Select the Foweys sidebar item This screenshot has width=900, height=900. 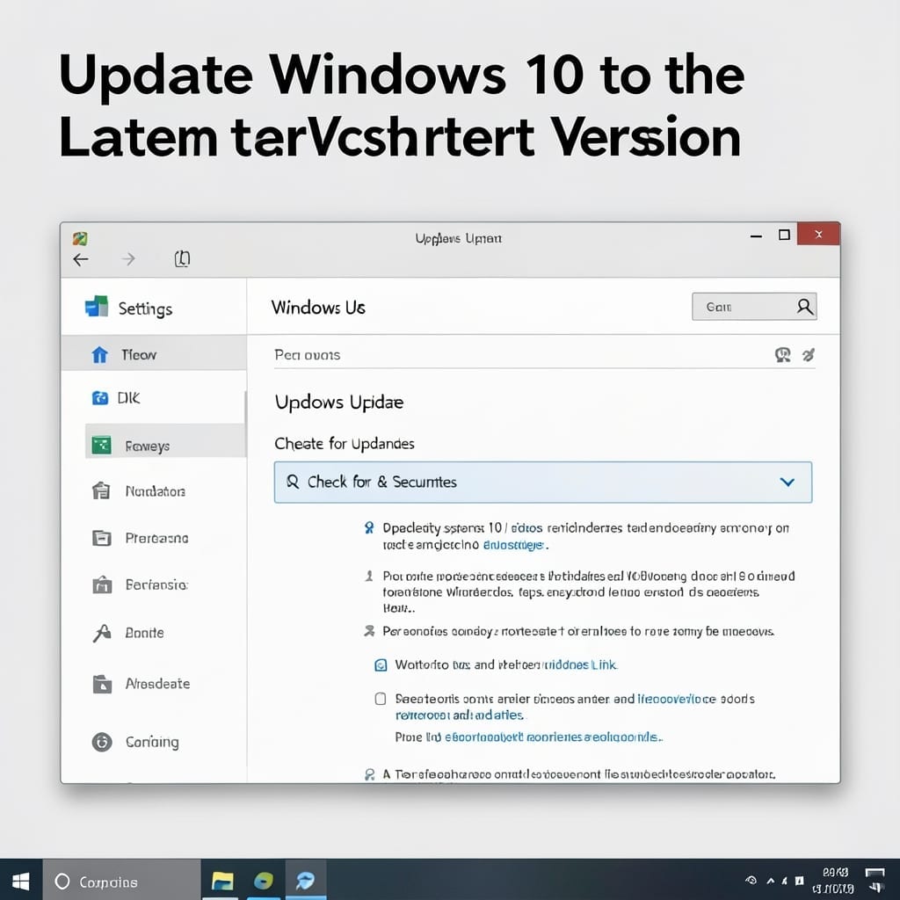[165, 441]
